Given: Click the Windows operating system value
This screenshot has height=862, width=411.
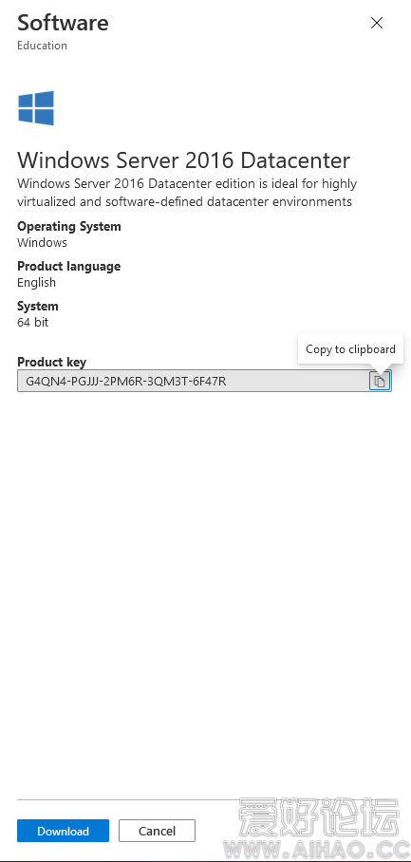Looking at the screenshot, I should pyautogui.click(x=43, y=242).
